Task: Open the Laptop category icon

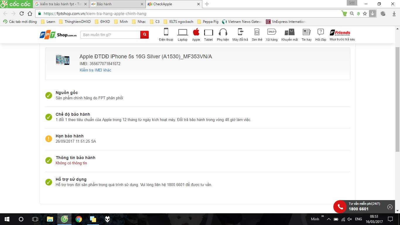Action: tap(182, 35)
